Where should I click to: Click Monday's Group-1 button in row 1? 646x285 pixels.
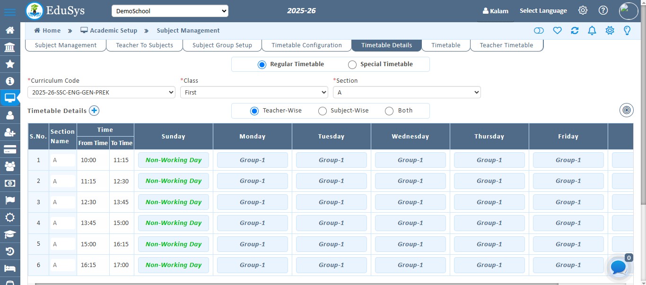pos(252,160)
